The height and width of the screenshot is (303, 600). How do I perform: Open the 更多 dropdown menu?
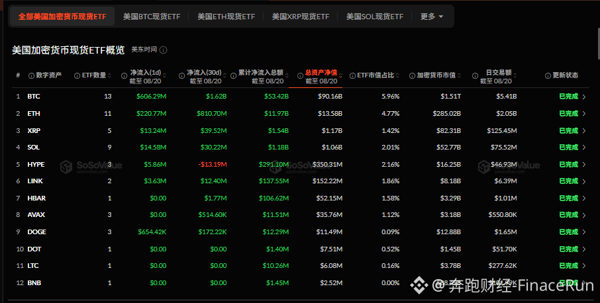pyautogui.click(x=432, y=17)
